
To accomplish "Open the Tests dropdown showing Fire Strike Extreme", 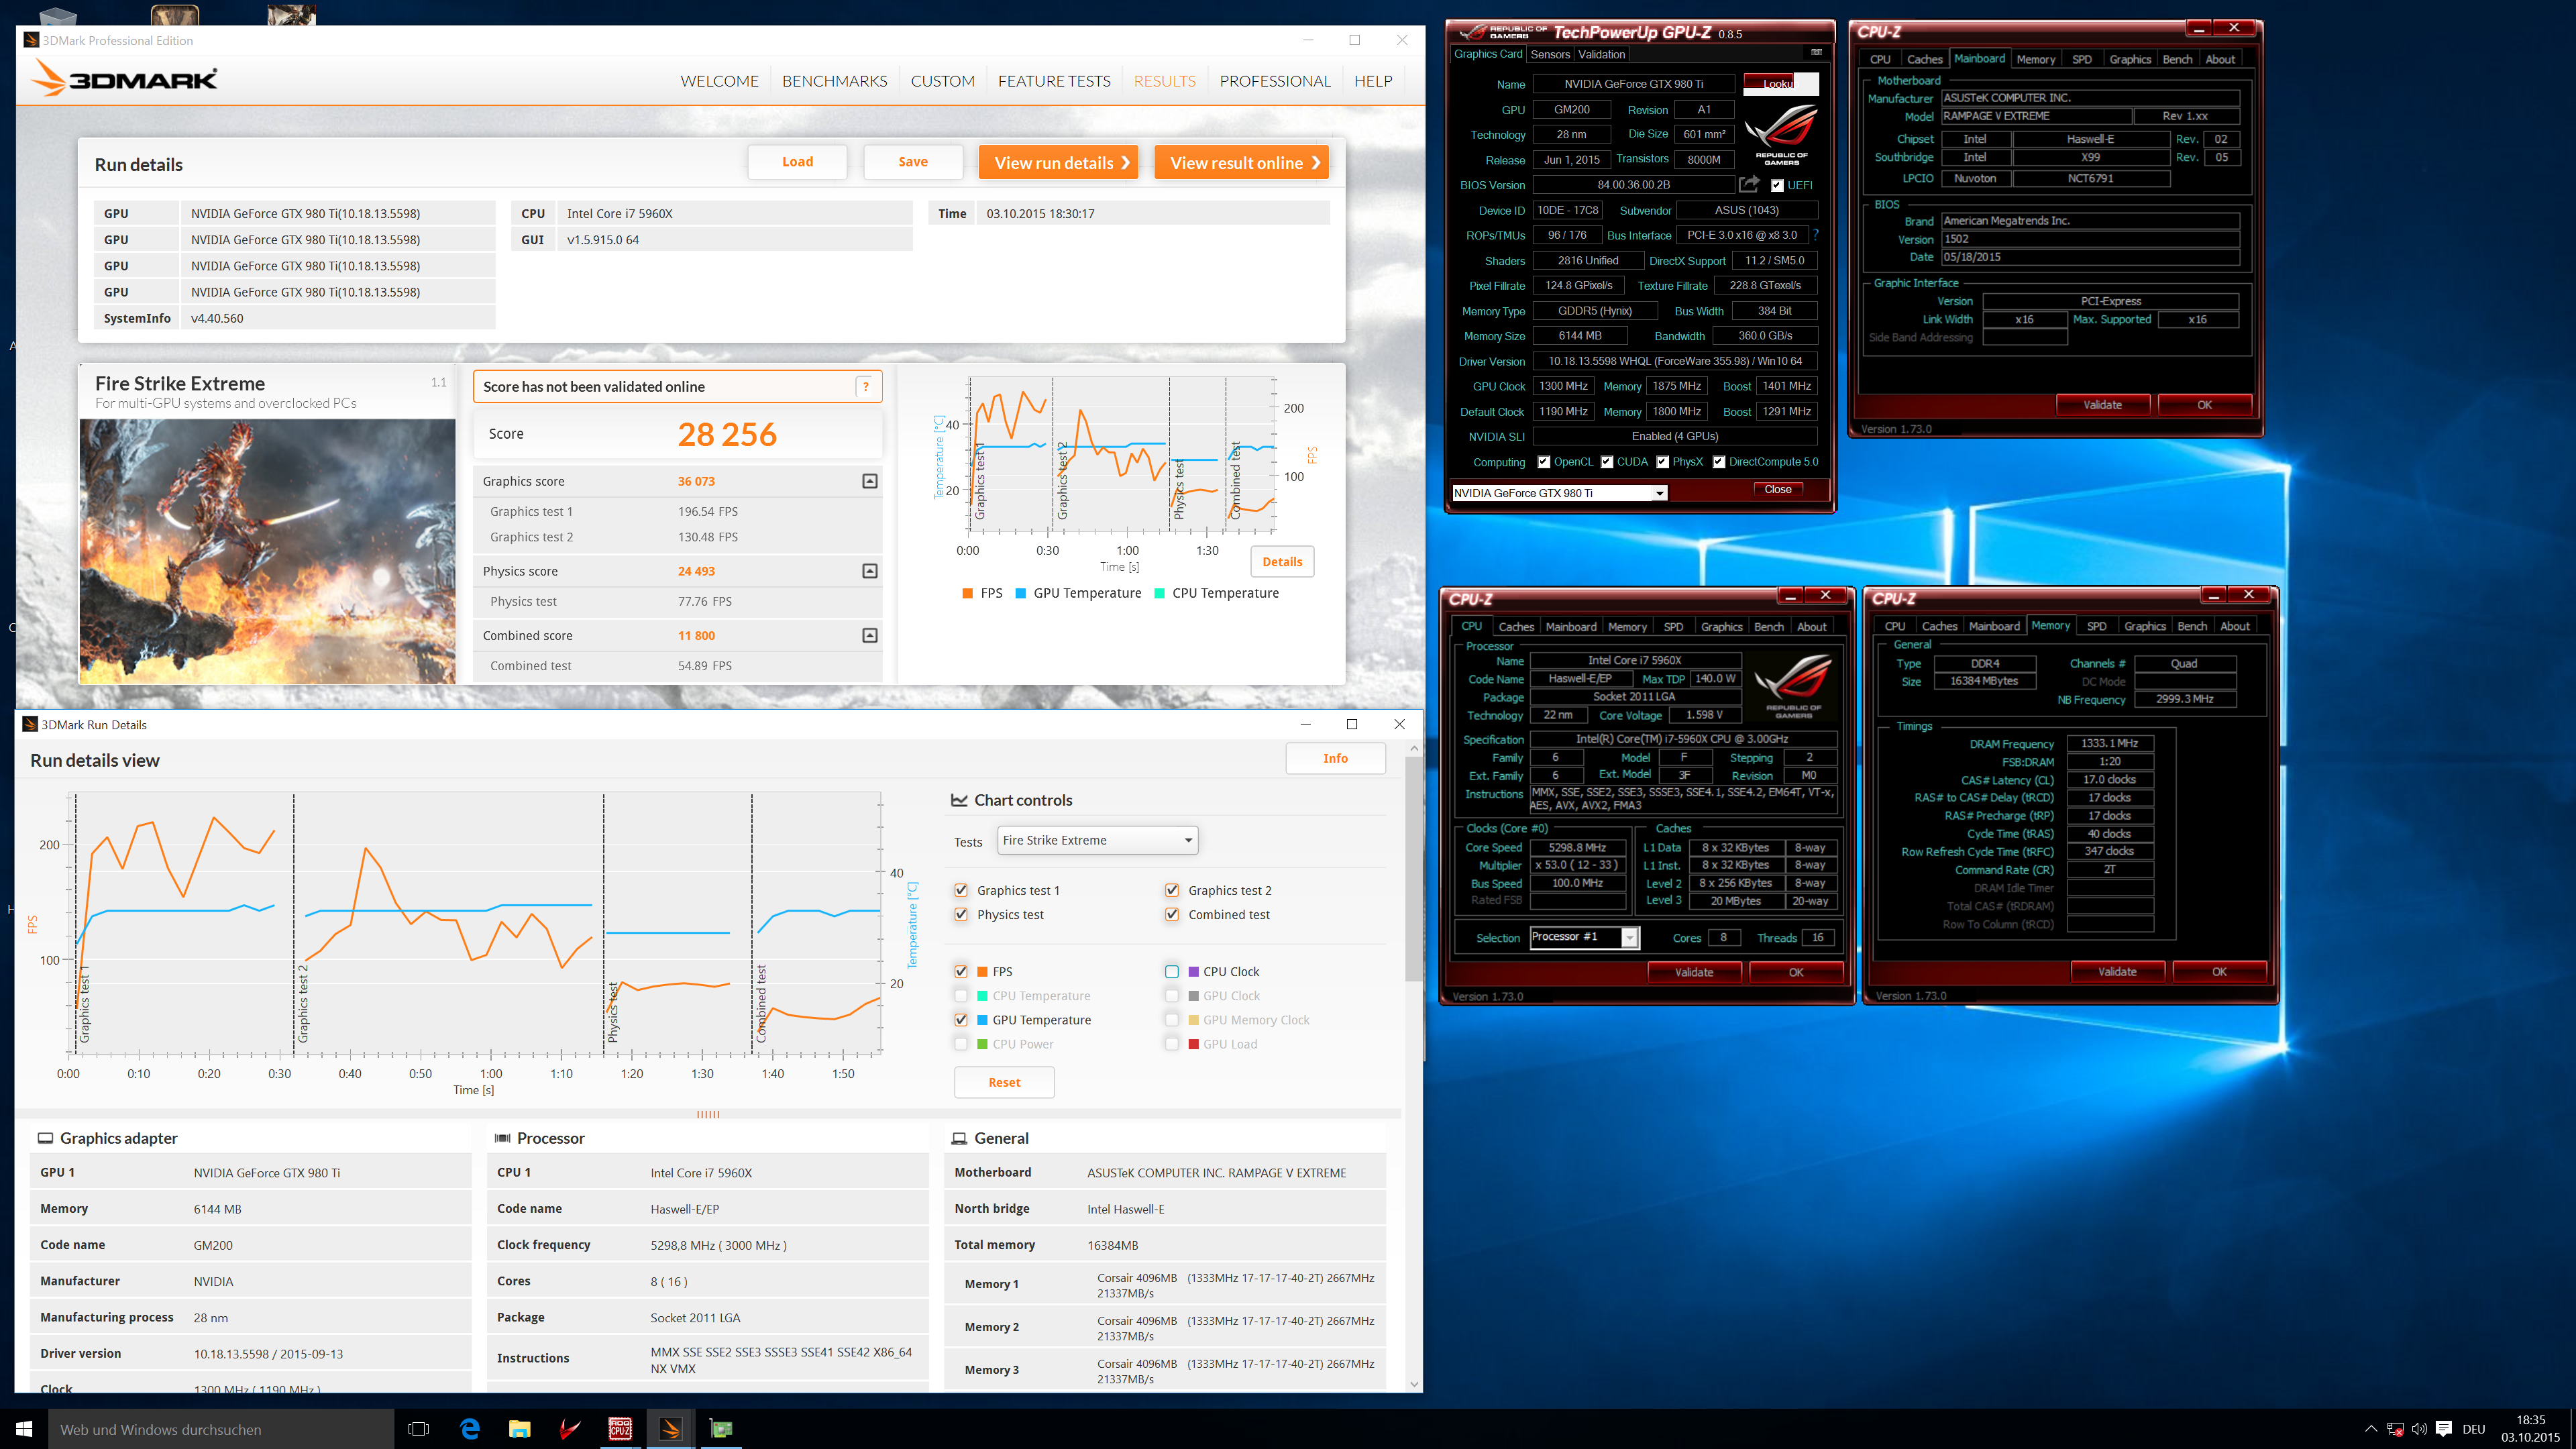I will [1097, 840].
